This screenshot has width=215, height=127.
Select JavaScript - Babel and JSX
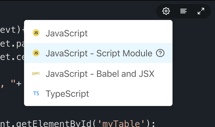point(98,74)
